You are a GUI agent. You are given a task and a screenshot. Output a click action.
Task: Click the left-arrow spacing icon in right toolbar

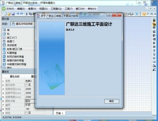154,58
